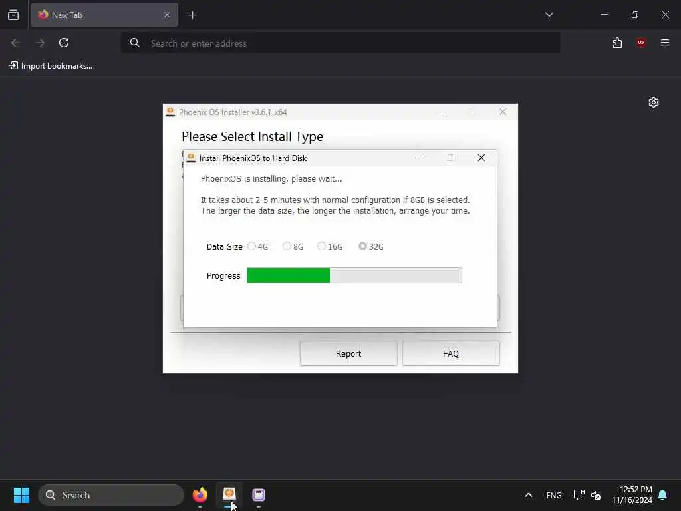Open the list all tabs dropdown
The width and height of the screenshot is (681, 511).
(x=549, y=15)
